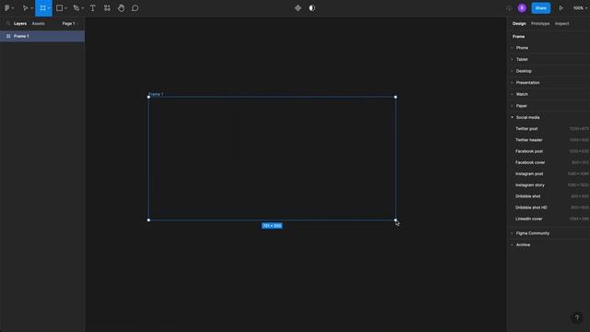Screen dimensions: 590x332
Task: Open the Move tool options arrow
Action: point(31,8)
